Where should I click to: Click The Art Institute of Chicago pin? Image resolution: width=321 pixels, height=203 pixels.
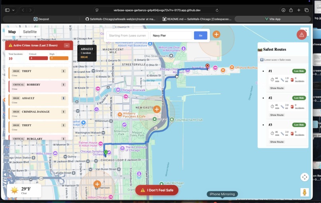tap(122, 149)
